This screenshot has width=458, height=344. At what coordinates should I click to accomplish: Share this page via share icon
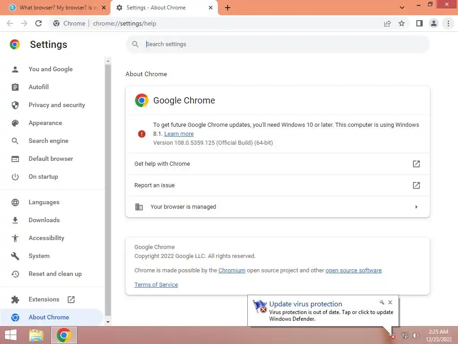[387, 23]
